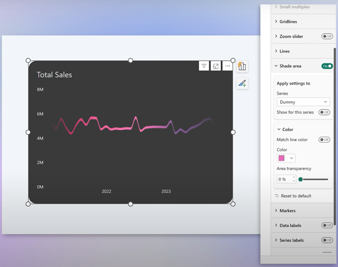Click the Area transparency label
This screenshot has height=267, width=338.
(x=294, y=169)
